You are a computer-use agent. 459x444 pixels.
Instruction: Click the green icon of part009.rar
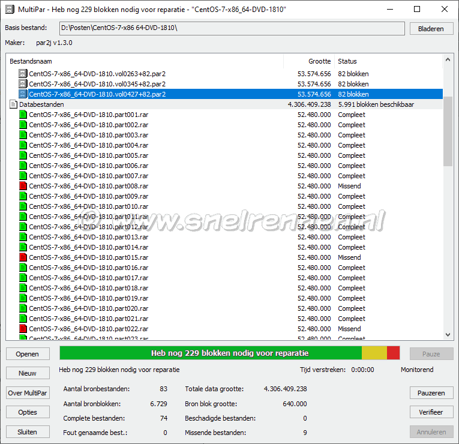click(x=23, y=196)
